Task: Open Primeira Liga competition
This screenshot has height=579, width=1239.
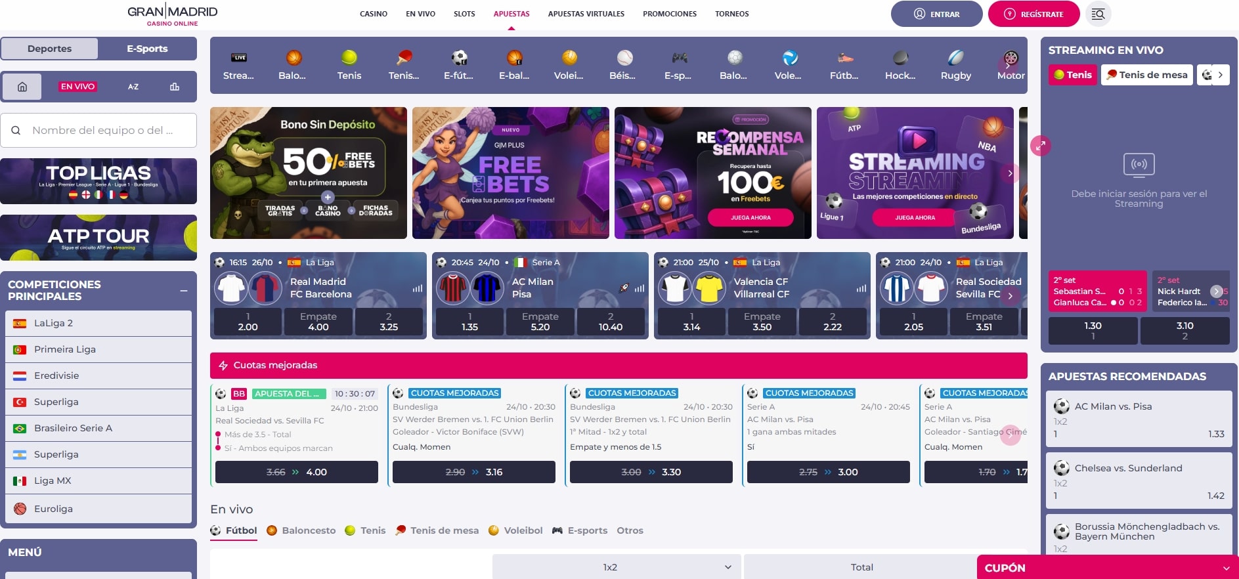Action: (x=98, y=349)
